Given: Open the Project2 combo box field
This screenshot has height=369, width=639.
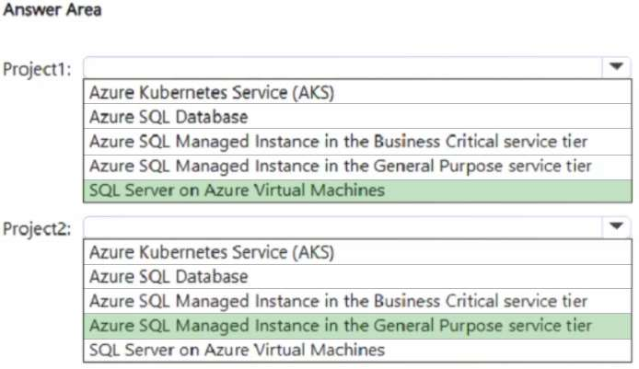Looking at the screenshot, I should 341,227.
